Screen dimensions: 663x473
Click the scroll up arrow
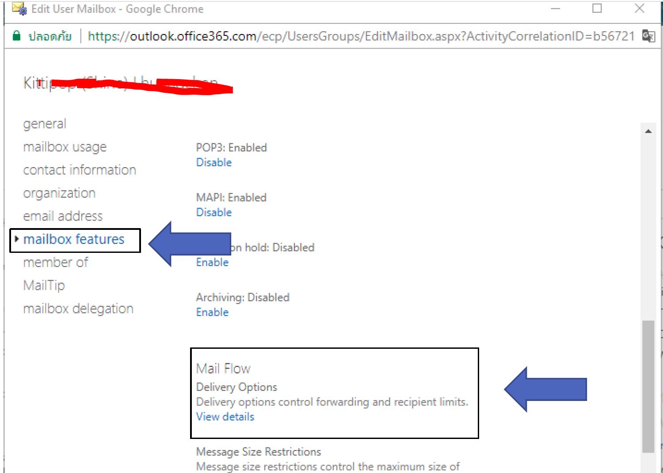(x=648, y=131)
